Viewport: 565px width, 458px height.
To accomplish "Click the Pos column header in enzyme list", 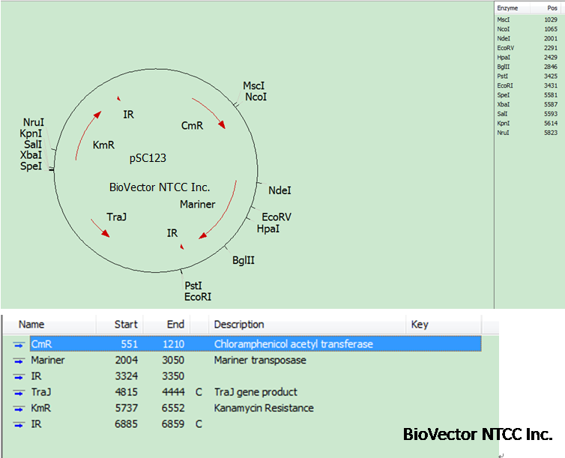I will click(552, 8).
